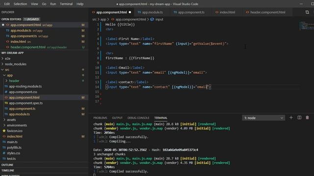The image size is (314, 176).
Task: Open the Help menu
Action: click(x=80, y=4)
